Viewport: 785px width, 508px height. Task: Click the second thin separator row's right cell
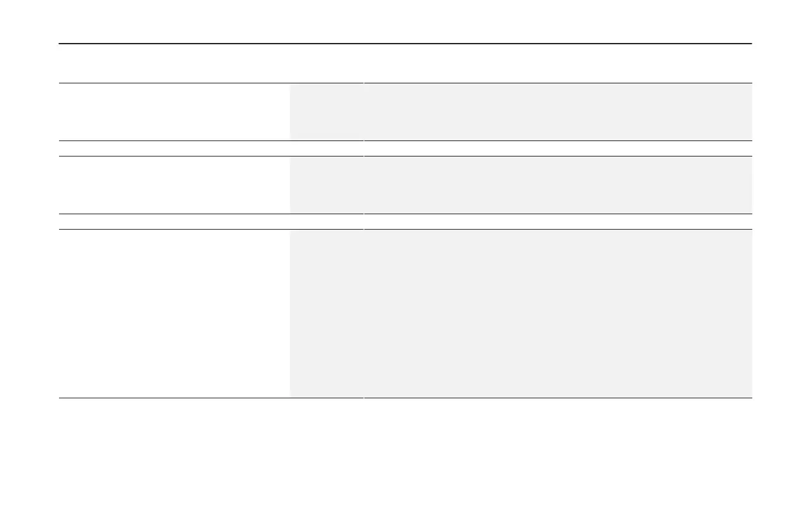pyautogui.click(x=557, y=221)
